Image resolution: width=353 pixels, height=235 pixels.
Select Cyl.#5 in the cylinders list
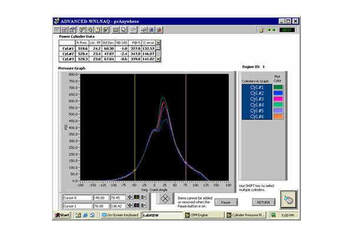click(257, 110)
